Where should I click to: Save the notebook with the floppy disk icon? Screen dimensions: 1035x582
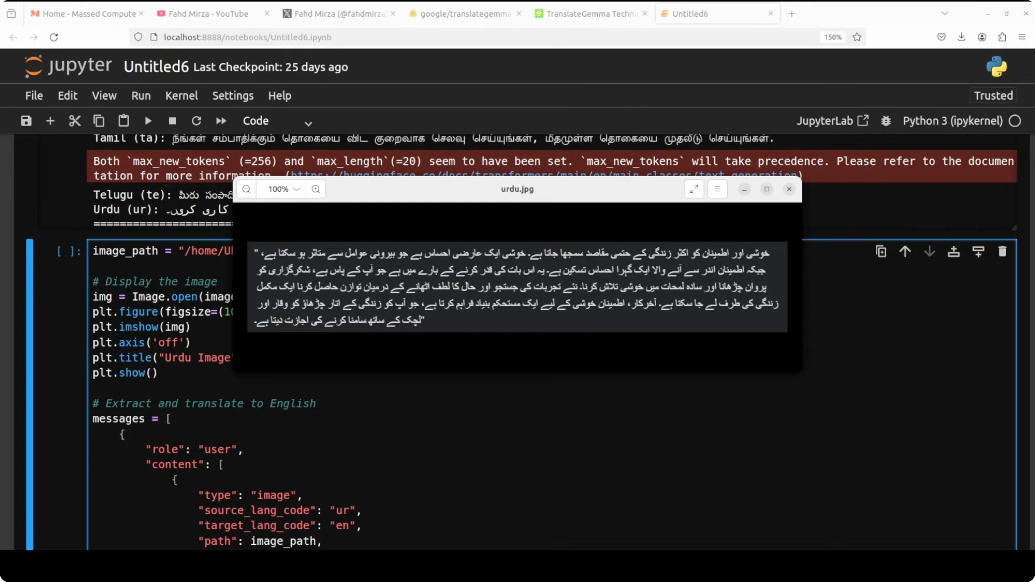26,121
